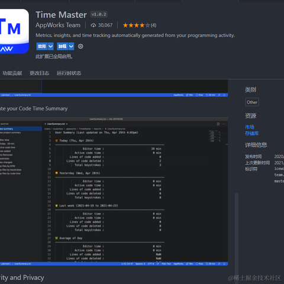This screenshot has width=284, height=284.
Task: Click the 详细信息 section heading
Action: pos(256,145)
